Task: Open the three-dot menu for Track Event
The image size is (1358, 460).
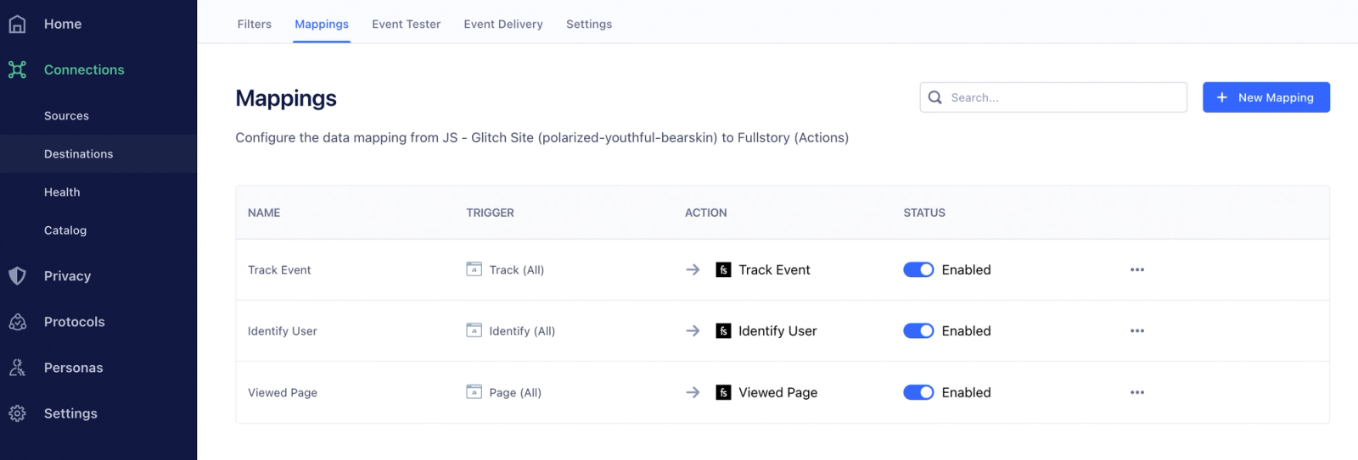Action: 1137,269
